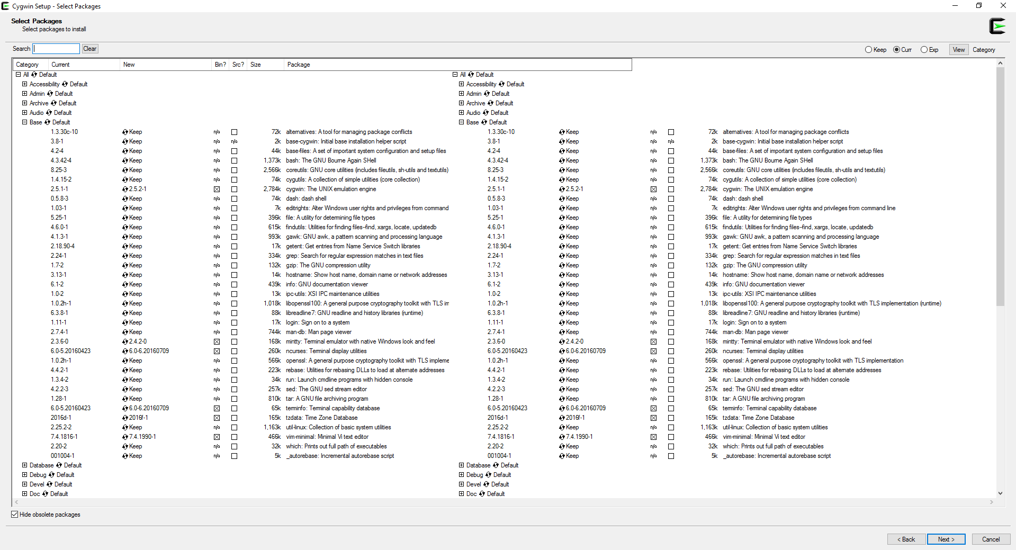The width and height of the screenshot is (1016, 550).
Task: Click cycle icon beside Keep for sed in right list
Action: click(562, 389)
